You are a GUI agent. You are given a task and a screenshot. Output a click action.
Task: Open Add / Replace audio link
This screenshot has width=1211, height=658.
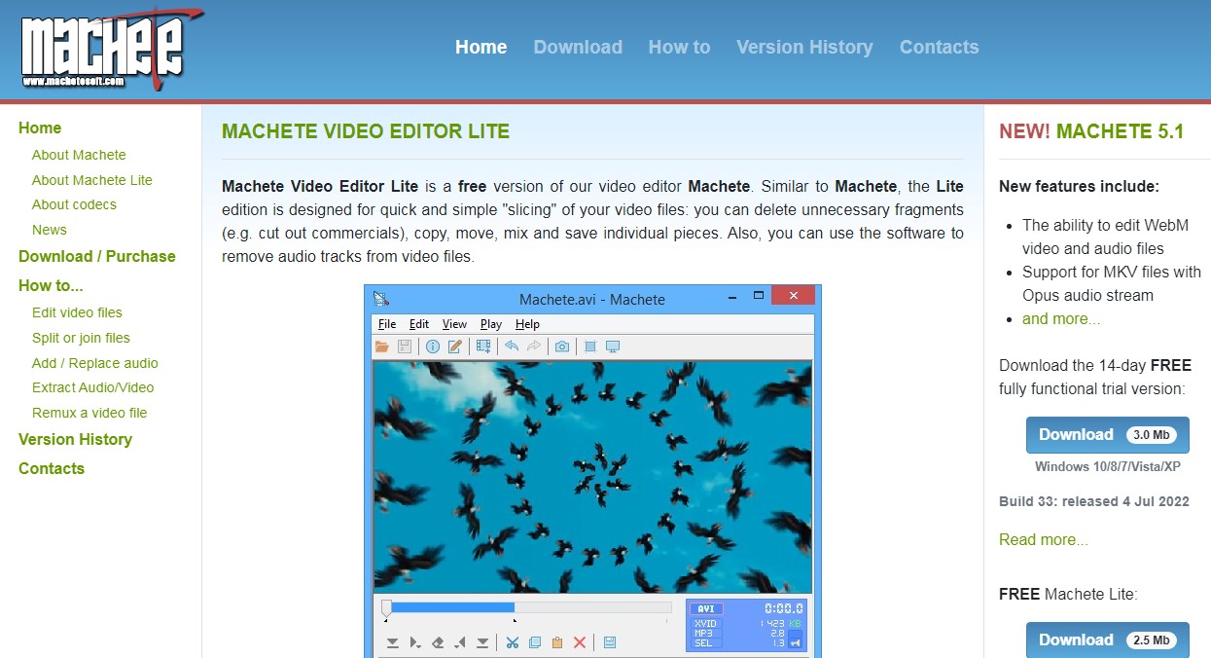click(x=95, y=363)
